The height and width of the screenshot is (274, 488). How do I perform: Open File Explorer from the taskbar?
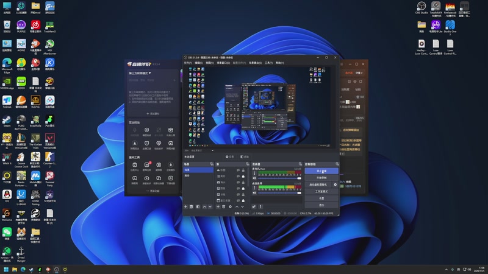coord(14,269)
